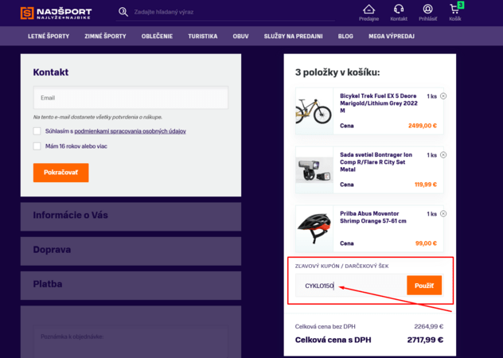Open the Predajne store icon
Viewport: 503px width, 358px height.
pos(368,10)
